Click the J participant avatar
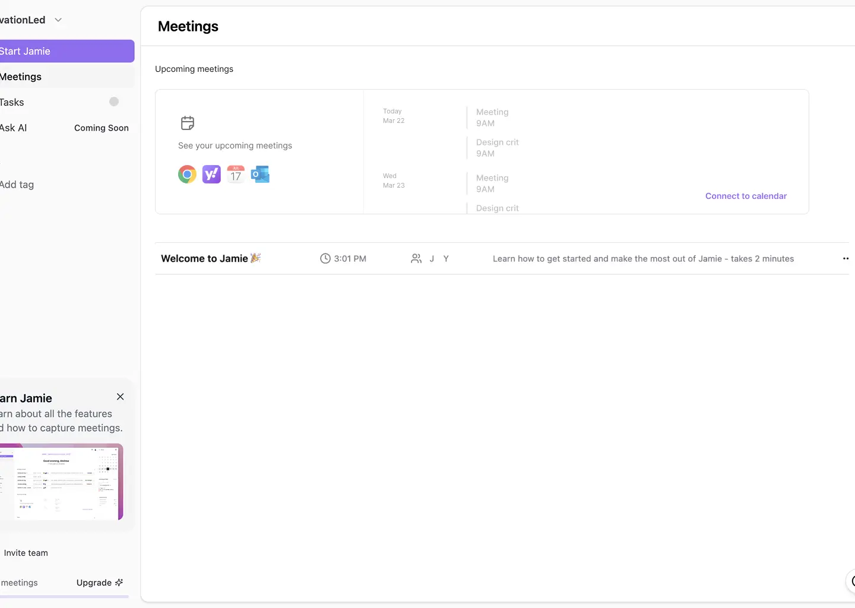Image resolution: width=855 pixels, height=608 pixels. [x=432, y=258]
